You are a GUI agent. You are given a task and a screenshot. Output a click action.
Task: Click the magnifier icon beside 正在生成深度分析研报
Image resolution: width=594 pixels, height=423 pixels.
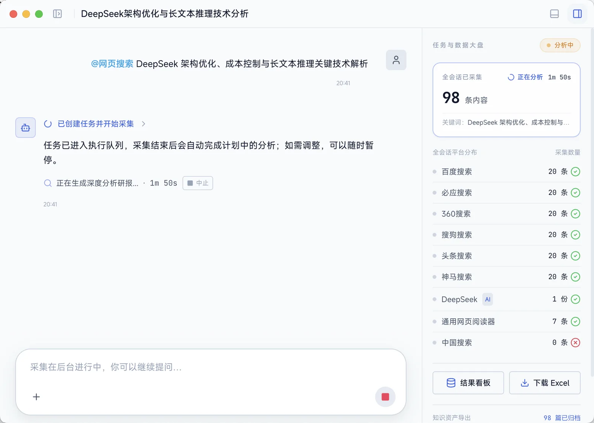pos(48,183)
